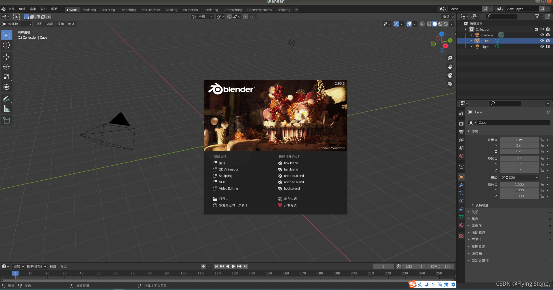Select the Rotate tool
Viewport: 553px width, 290px height.
6,67
